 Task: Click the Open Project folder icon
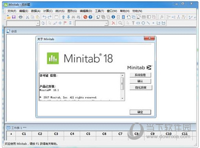[x=8, y=17]
